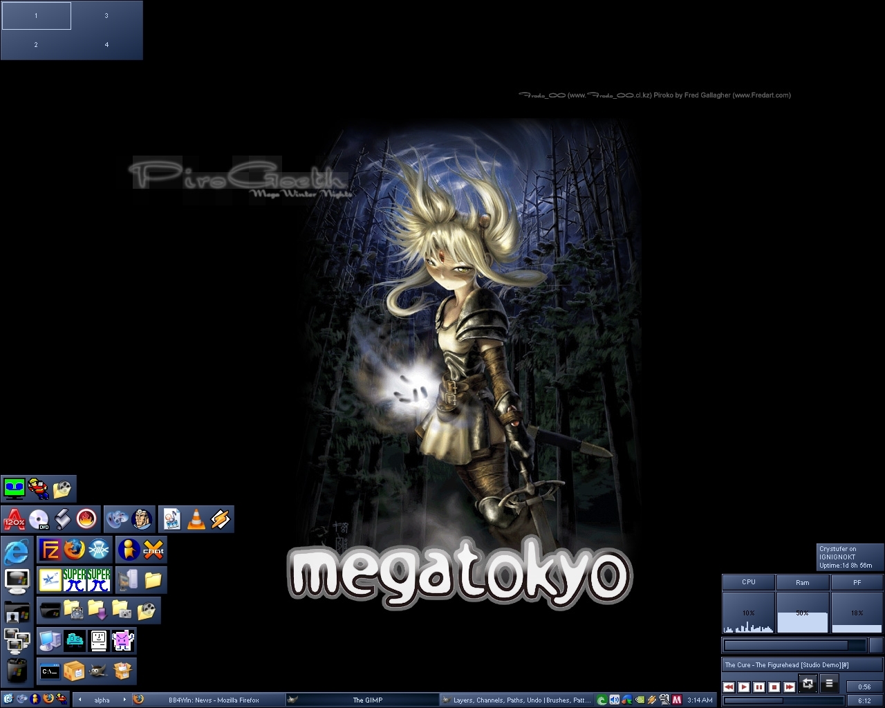Open the recycle bin trash icon
Image resolution: width=885 pixels, height=708 pixels.
coord(17,671)
